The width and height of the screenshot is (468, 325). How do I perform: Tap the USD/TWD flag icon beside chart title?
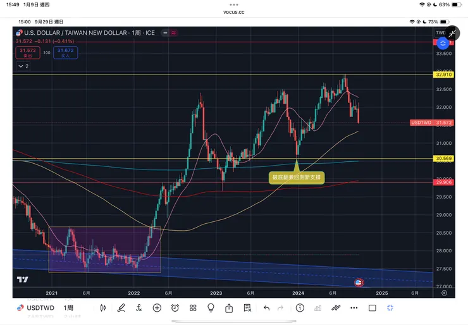[19, 32]
